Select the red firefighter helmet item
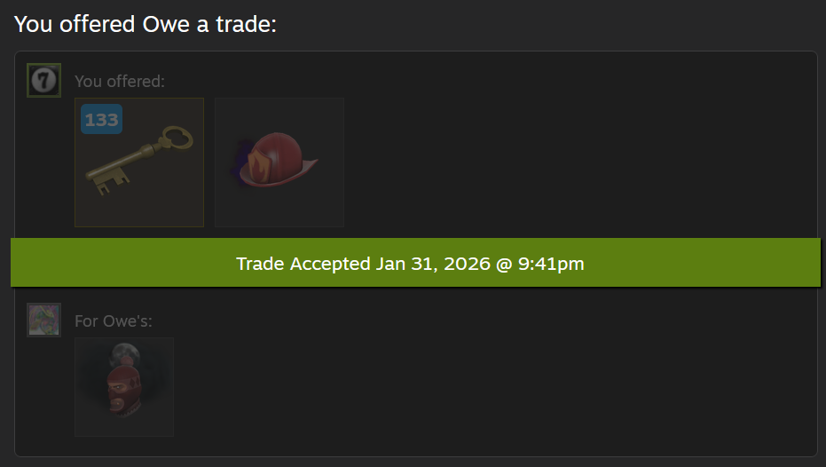Screen dimensions: 826x467 [x=279, y=162]
